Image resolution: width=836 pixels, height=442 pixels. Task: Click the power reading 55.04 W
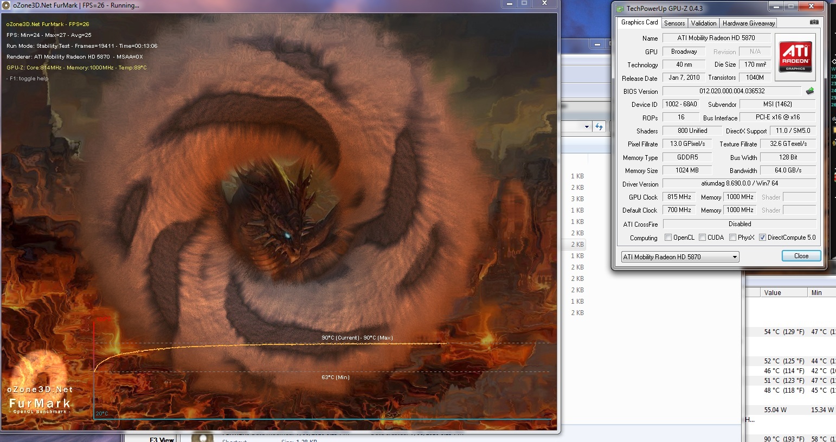pyautogui.click(x=775, y=410)
